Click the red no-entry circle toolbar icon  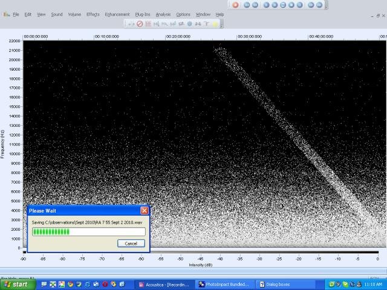click(x=140, y=24)
